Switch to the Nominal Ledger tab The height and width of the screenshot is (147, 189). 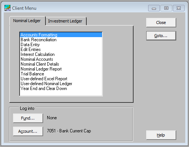(x=27, y=21)
